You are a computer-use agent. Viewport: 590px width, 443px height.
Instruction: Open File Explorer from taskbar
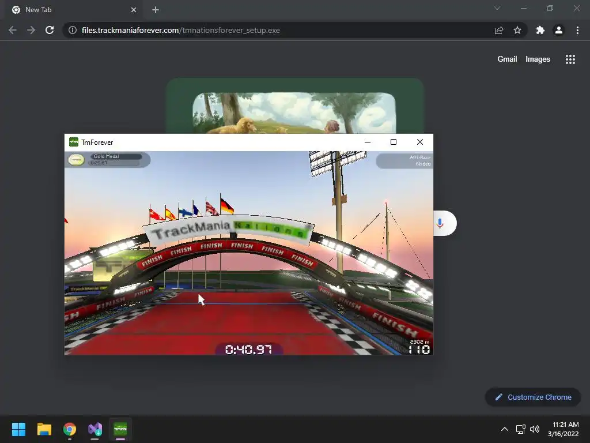pos(44,429)
